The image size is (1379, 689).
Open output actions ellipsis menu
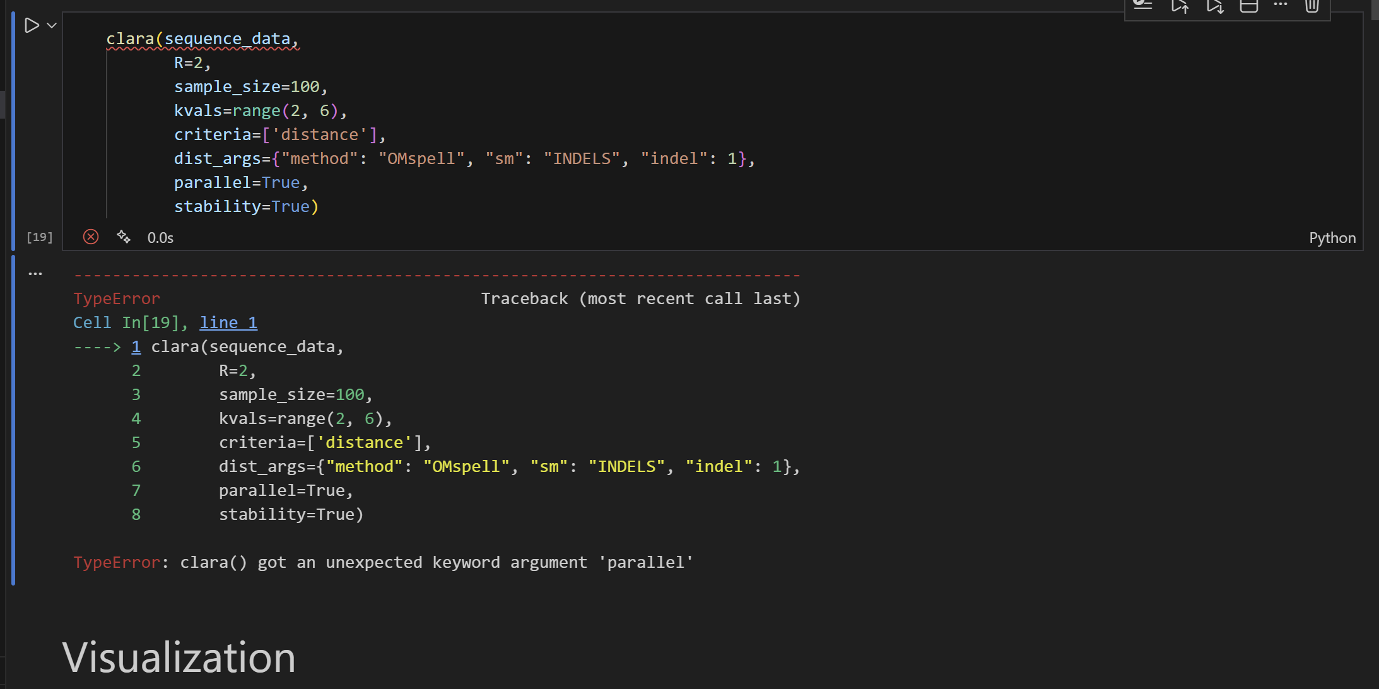(x=35, y=274)
